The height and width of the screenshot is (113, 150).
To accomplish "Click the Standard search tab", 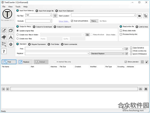I will [x=21, y=44].
